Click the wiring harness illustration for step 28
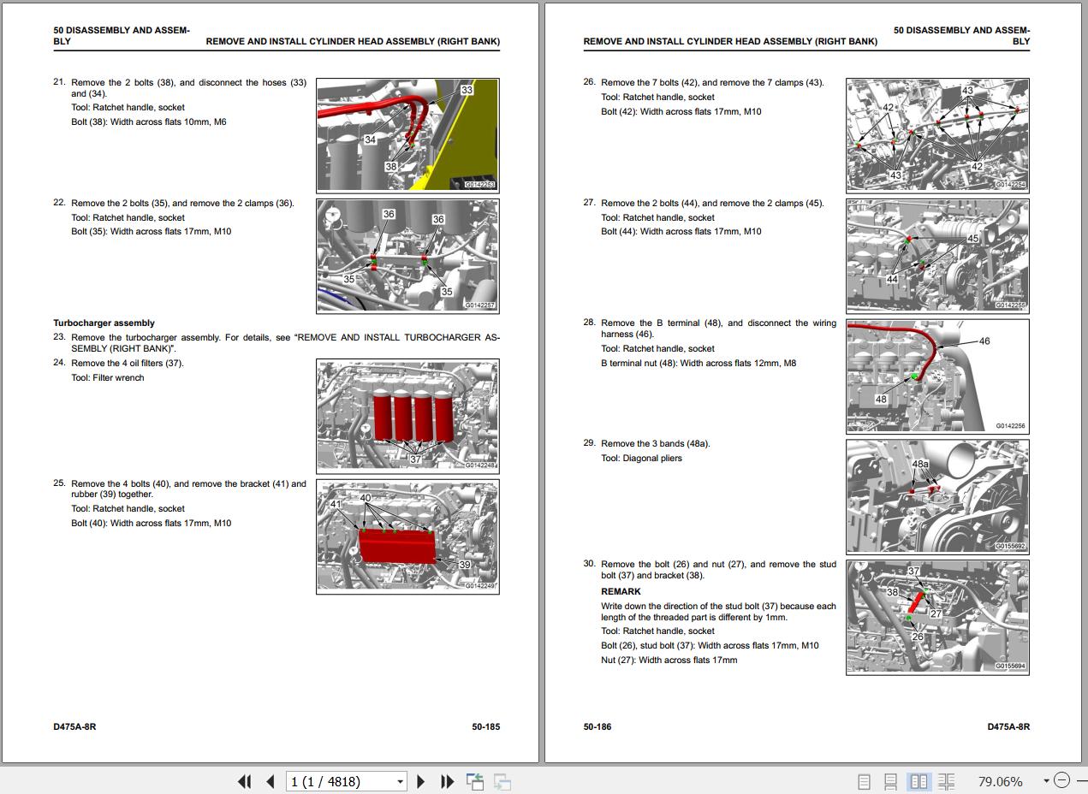 coord(937,376)
